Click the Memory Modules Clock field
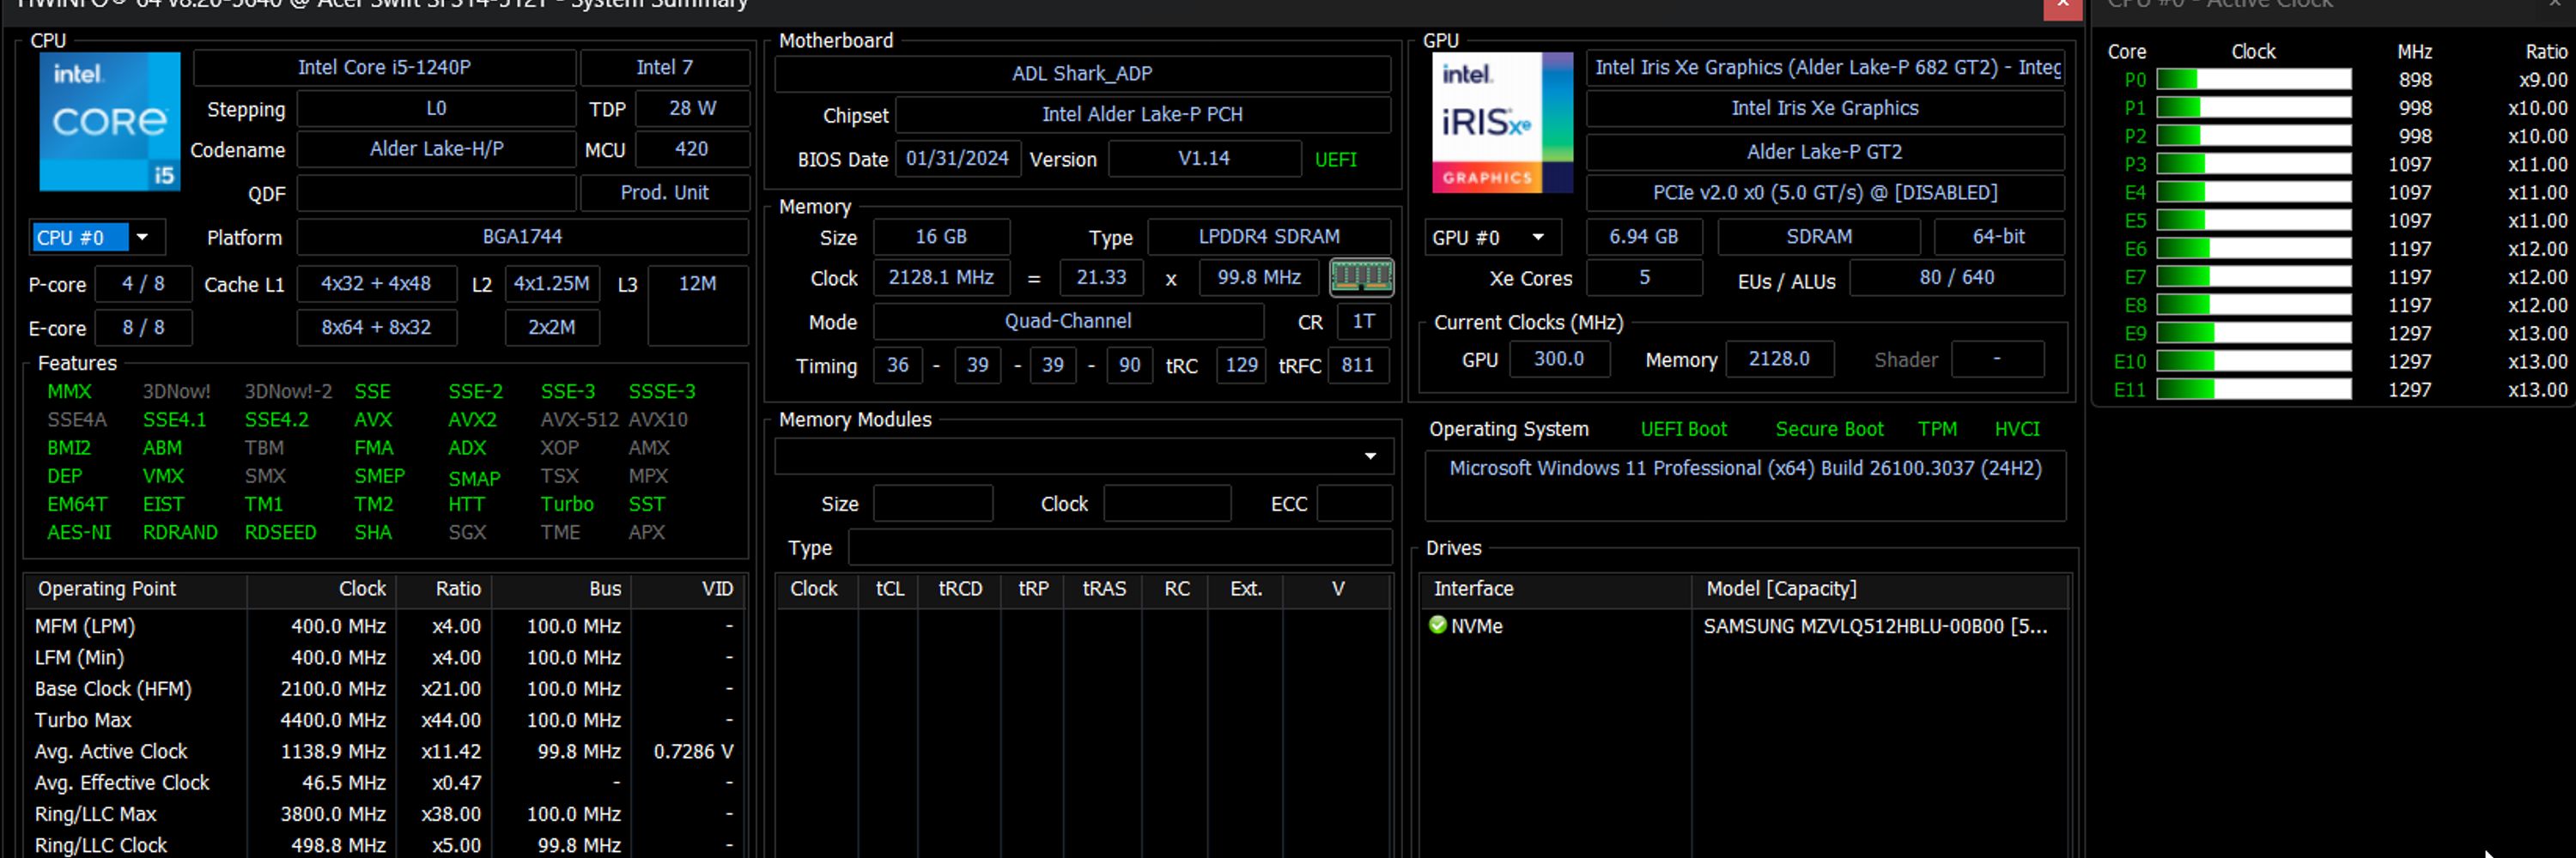Screen dimensions: 2576x858 point(1167,504)
